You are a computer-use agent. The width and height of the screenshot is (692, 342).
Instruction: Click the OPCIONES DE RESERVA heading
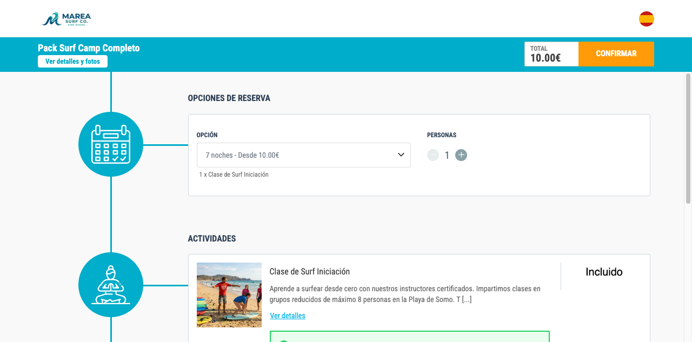tap(229, 98)
